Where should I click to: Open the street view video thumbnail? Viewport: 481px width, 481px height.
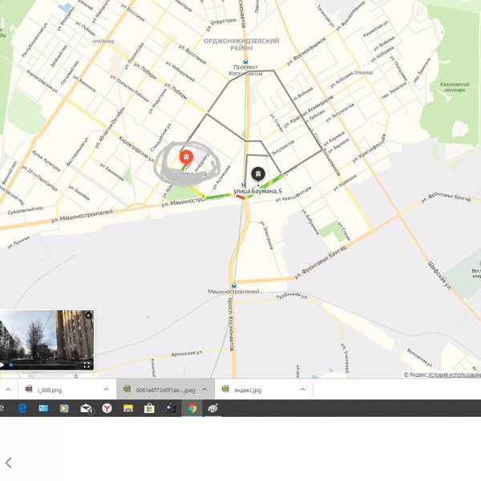[46, 338]
